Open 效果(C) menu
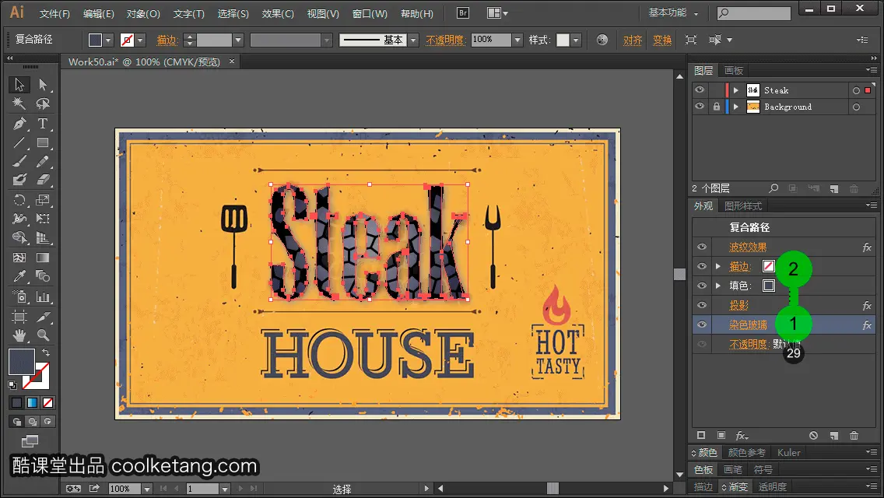 278,13
